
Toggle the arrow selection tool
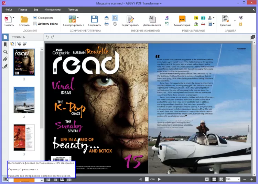tap(115, 18)
